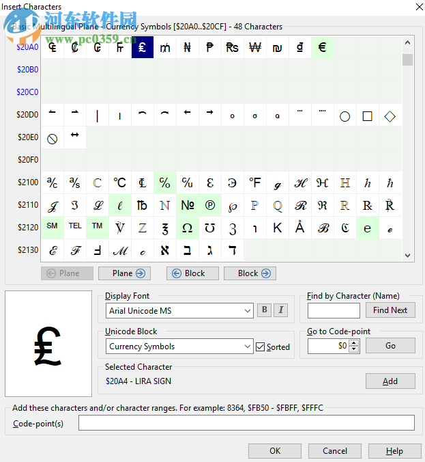The width and height of the screenshot is (425, 462).
Task: Click the $20D0 row label
Action: pyautogui.click(x=27, y=115)
